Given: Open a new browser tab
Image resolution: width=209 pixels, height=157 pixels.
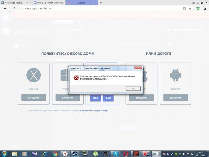Looking at the screenshot, I should (x=101, y=3).
